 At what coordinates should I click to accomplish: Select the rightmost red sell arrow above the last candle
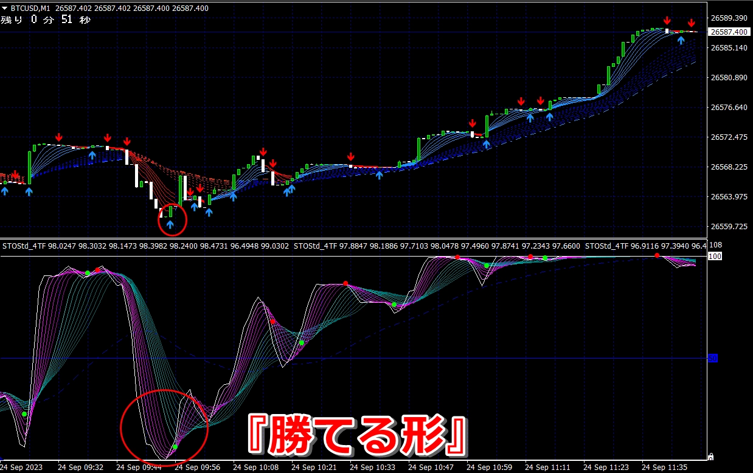click(691, 22)
